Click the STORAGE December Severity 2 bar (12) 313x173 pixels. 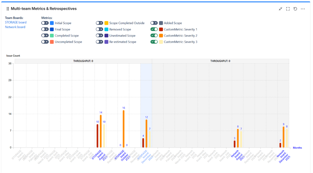(x=146, y=134)
